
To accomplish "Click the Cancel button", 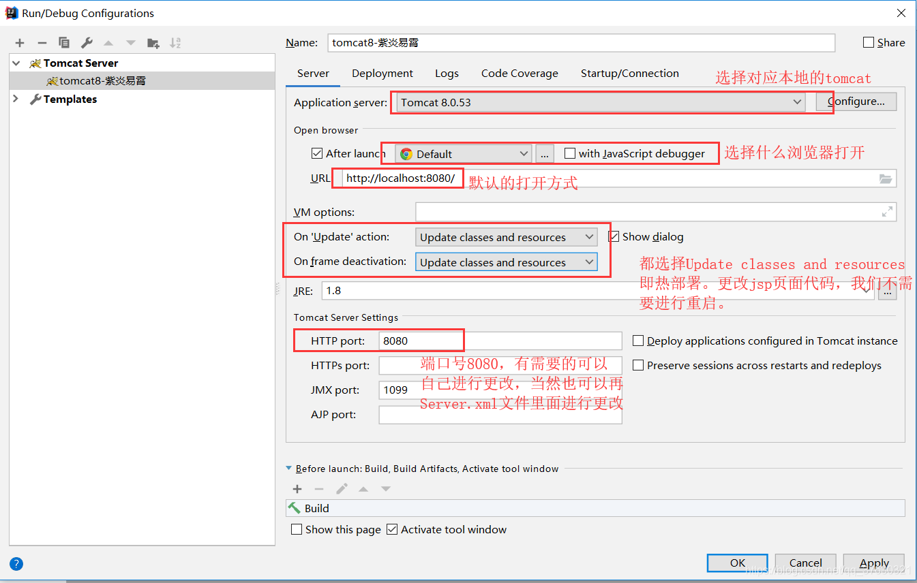I will click(806, 563).
